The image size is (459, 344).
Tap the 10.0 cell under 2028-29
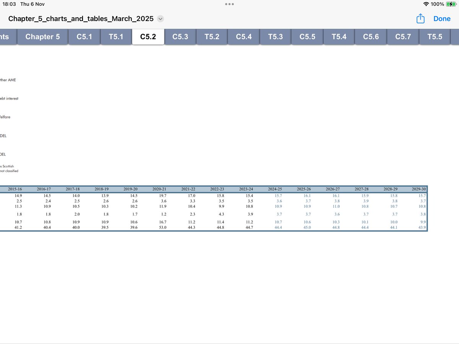click(394, 222)
